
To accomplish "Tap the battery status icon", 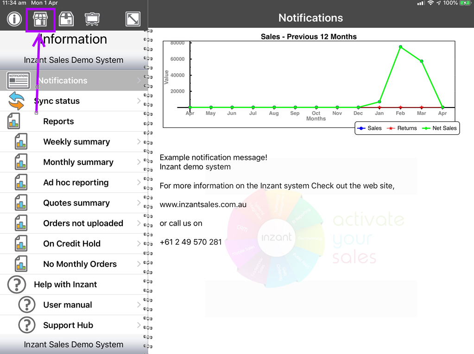I will pos(465,3).
